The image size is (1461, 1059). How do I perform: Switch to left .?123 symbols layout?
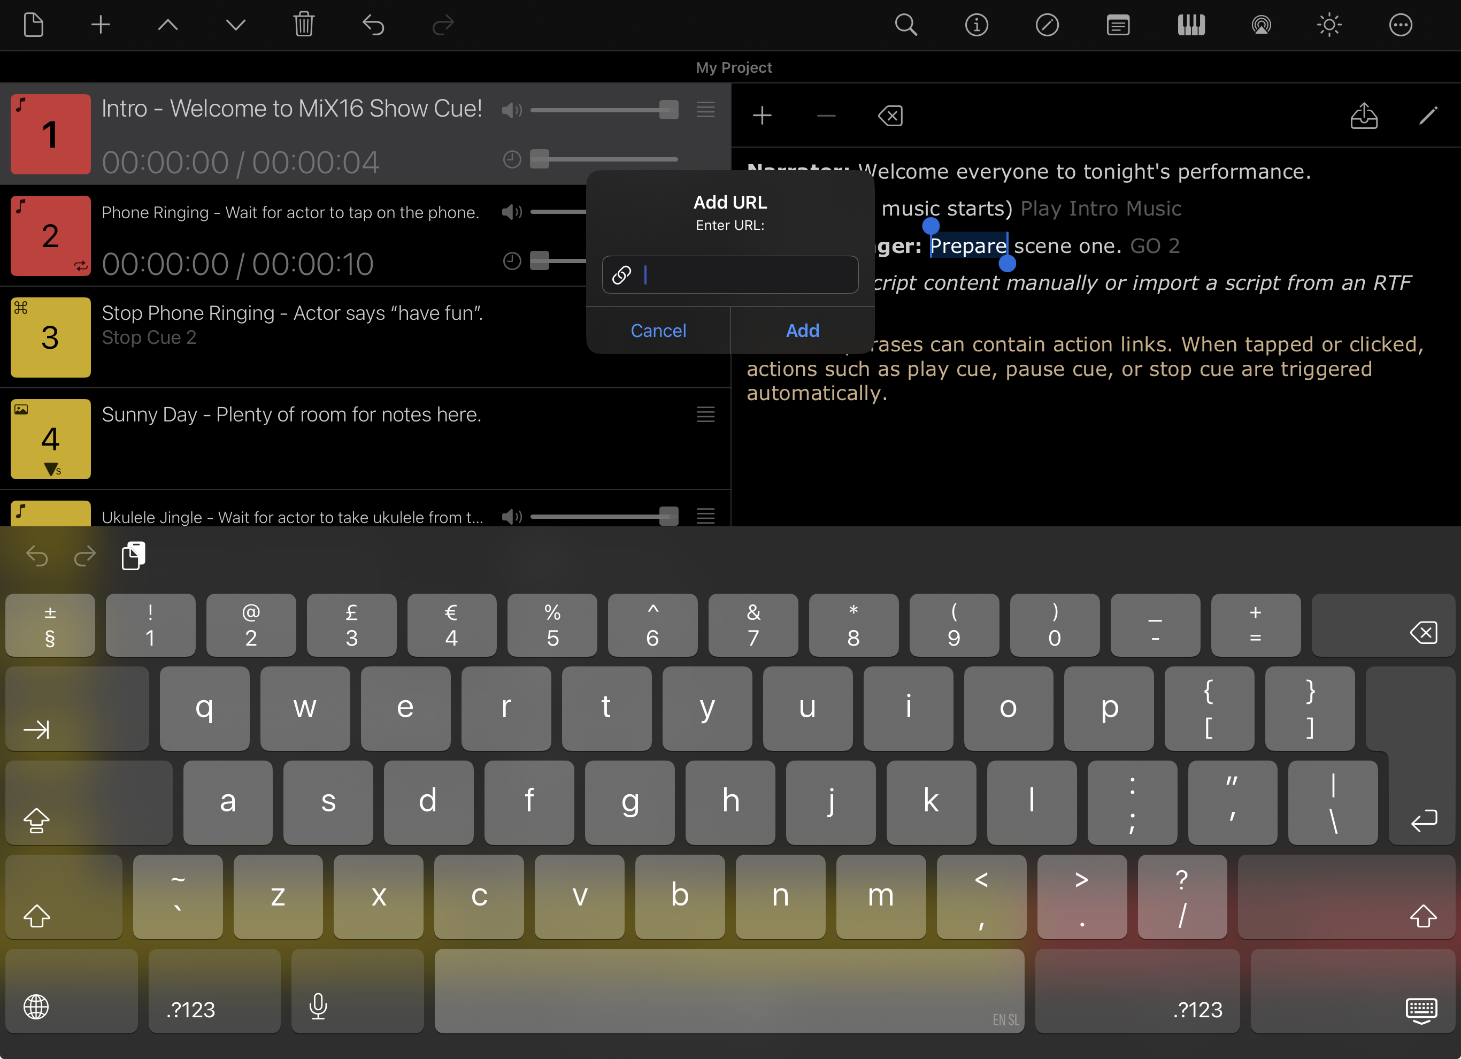pyautogui.click(x=214, y=991)
